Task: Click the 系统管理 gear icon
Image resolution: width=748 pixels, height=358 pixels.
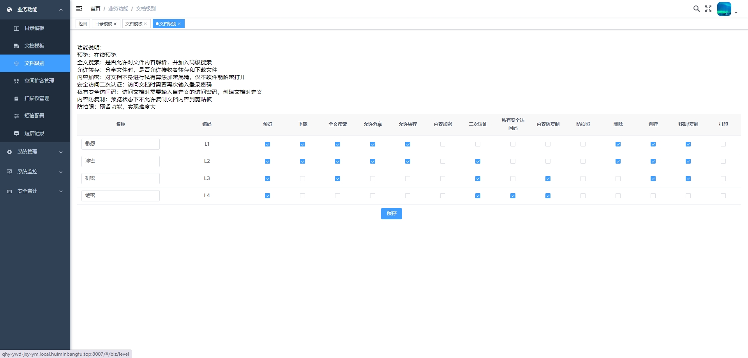Action: click(9, 152)
